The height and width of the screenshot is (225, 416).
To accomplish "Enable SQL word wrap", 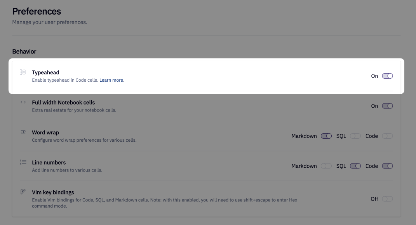I will pyautogui.click(x=355, y=136).
